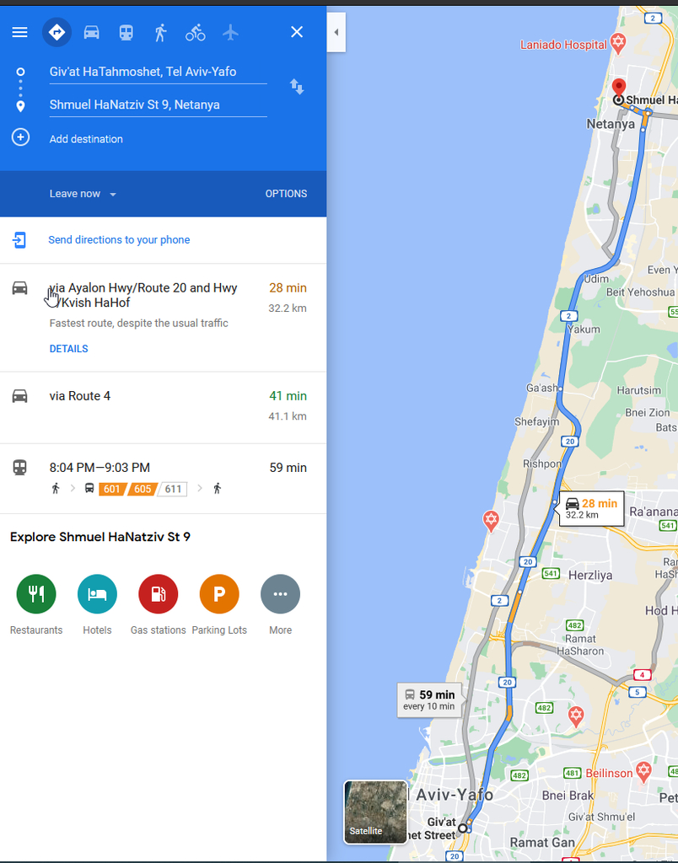Select the 59 min transit route
Viewport: 678px width, 863px height.
163,479
